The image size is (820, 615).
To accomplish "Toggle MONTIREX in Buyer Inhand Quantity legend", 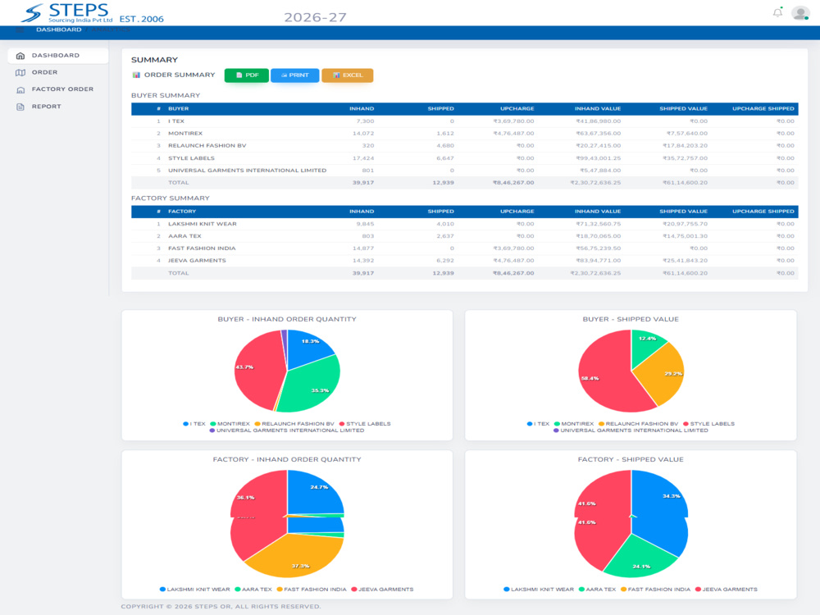I will click(230, 424).
